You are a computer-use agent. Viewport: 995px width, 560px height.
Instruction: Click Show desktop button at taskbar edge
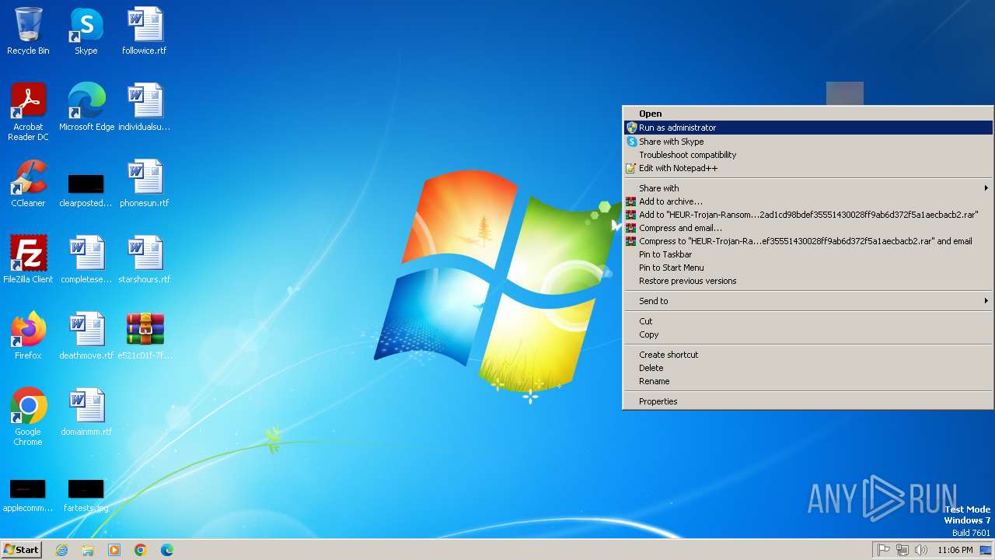pyautogui.click(x=986, y=550)
